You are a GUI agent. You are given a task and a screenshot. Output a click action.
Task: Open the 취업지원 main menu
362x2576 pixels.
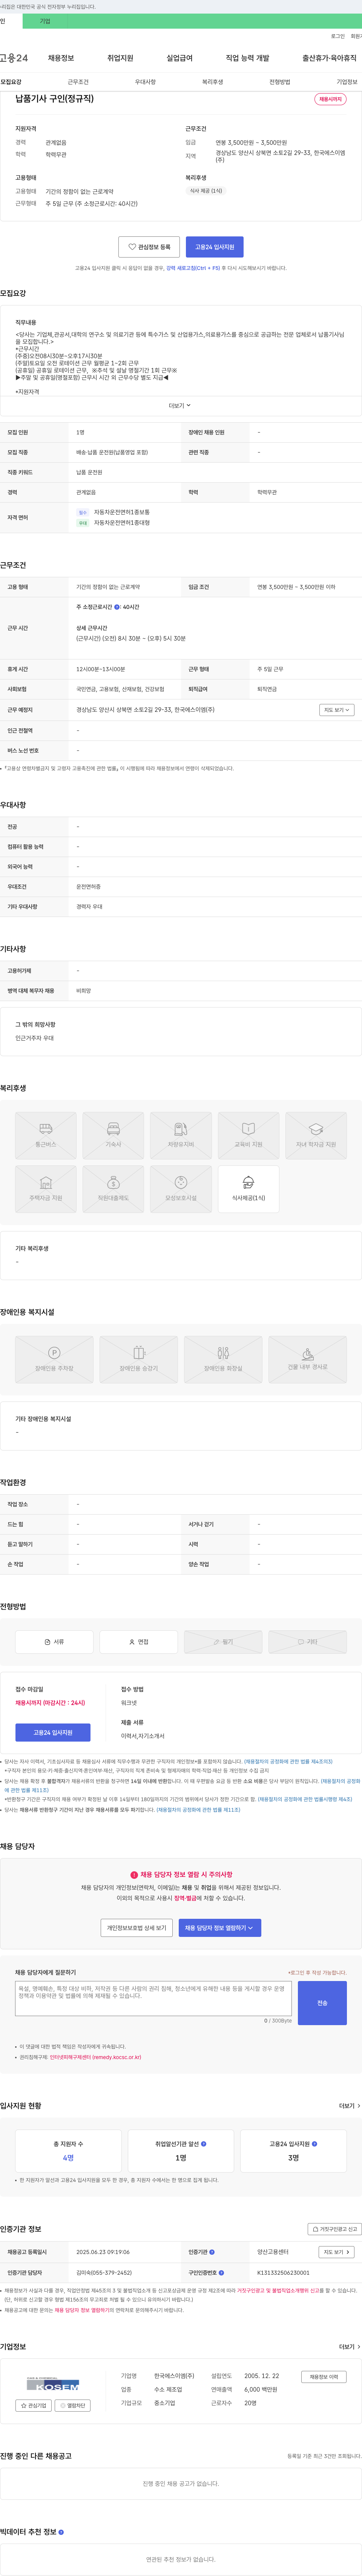tap(120, 58)
